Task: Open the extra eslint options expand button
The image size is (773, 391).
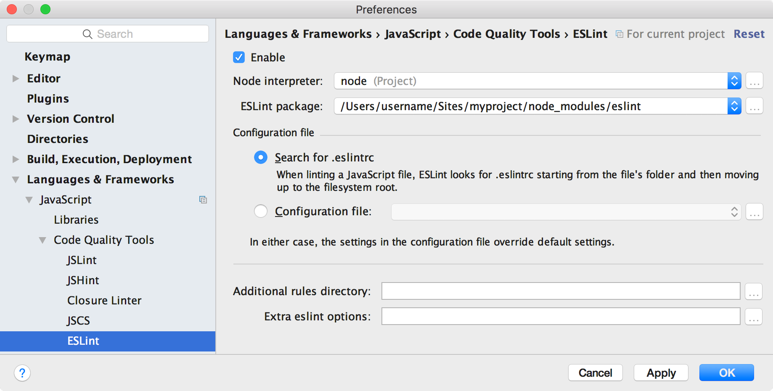Action: [754, 317]
